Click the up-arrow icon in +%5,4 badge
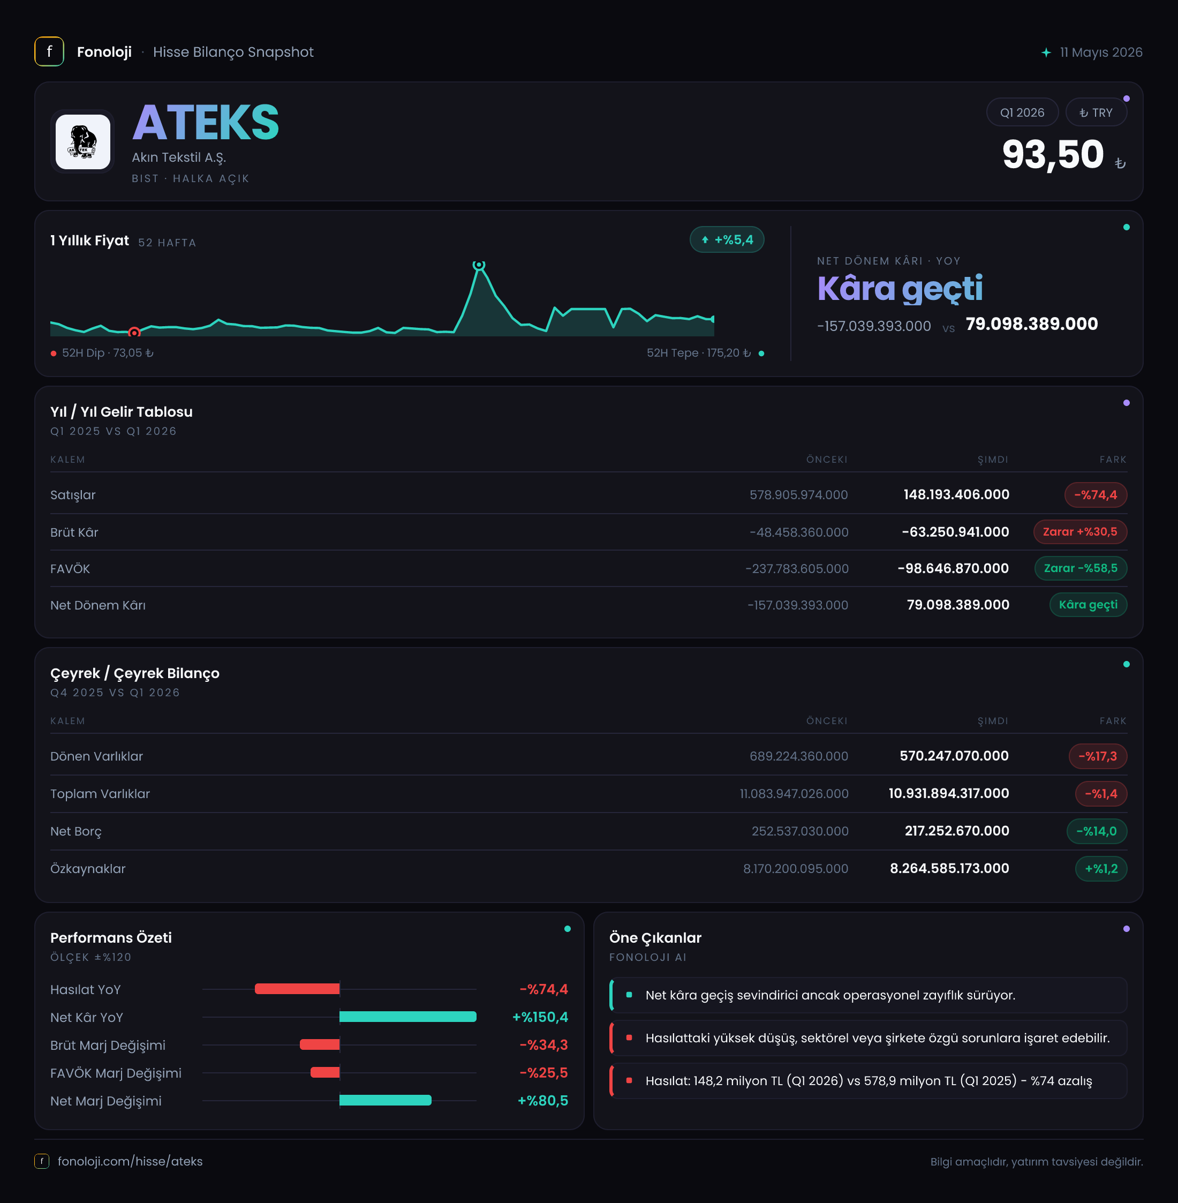The image size is (1178, 1203). click(x=705, y=240)
